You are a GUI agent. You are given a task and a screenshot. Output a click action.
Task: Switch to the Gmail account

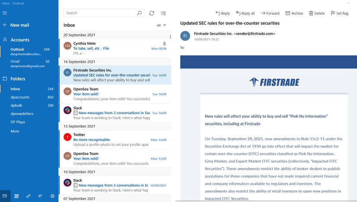29,64
